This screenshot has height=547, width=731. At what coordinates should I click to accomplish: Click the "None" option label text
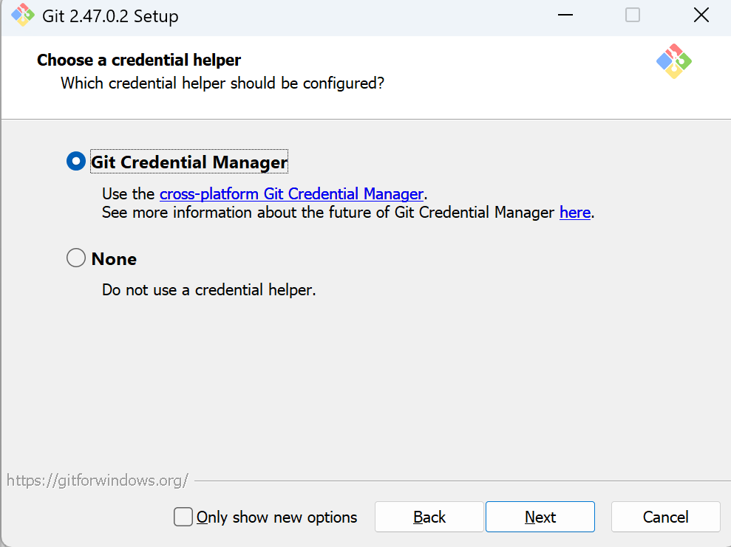(x=114, y=259)
